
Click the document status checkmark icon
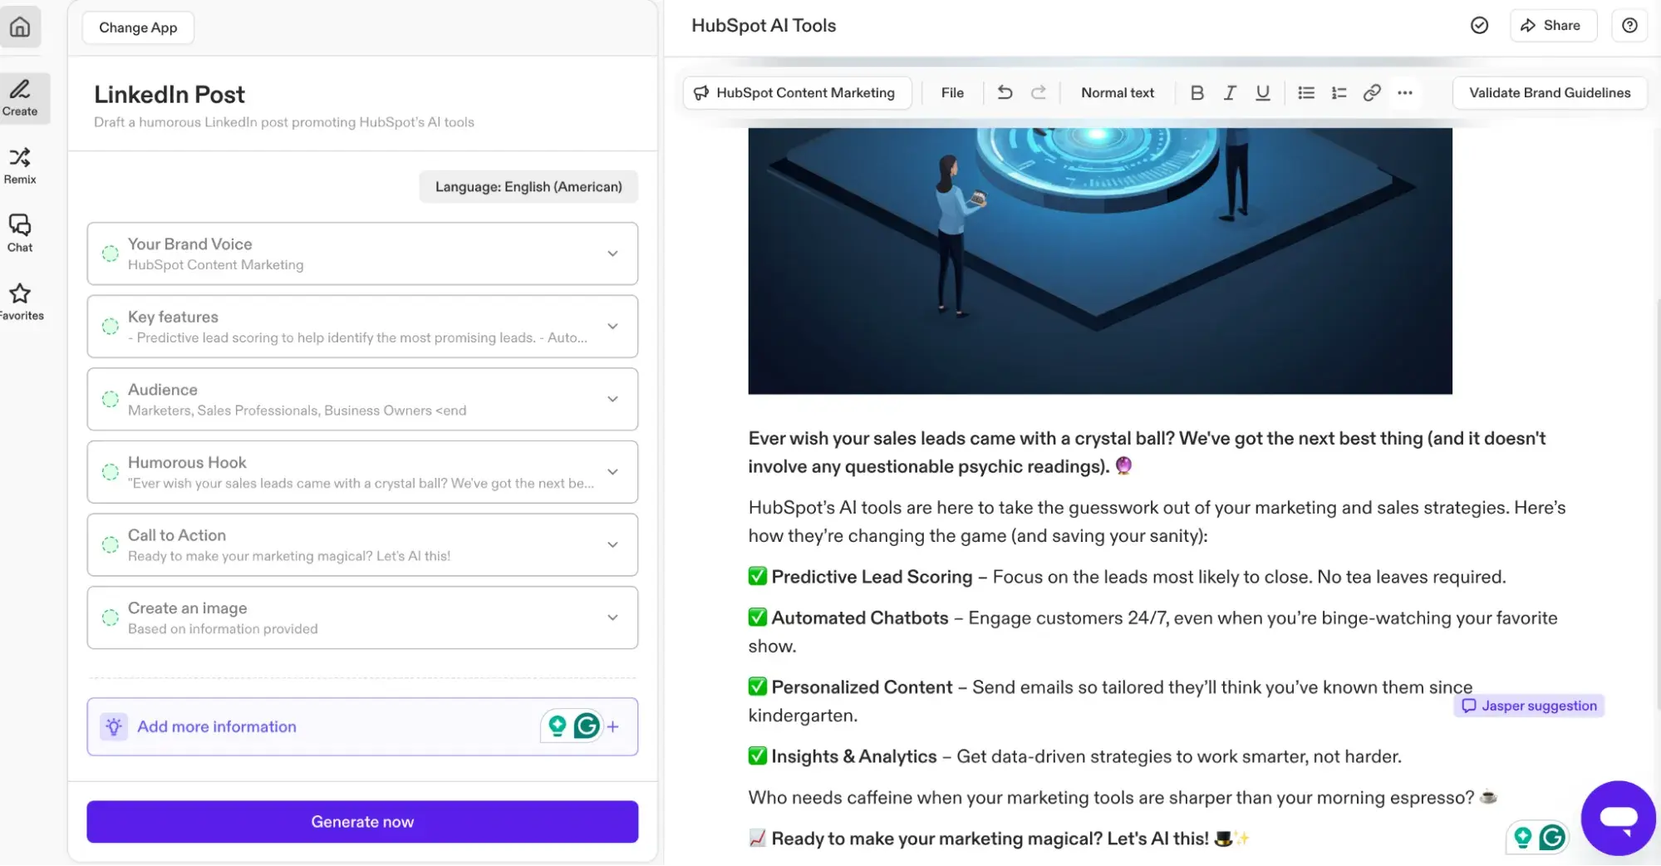(1479, 26)
